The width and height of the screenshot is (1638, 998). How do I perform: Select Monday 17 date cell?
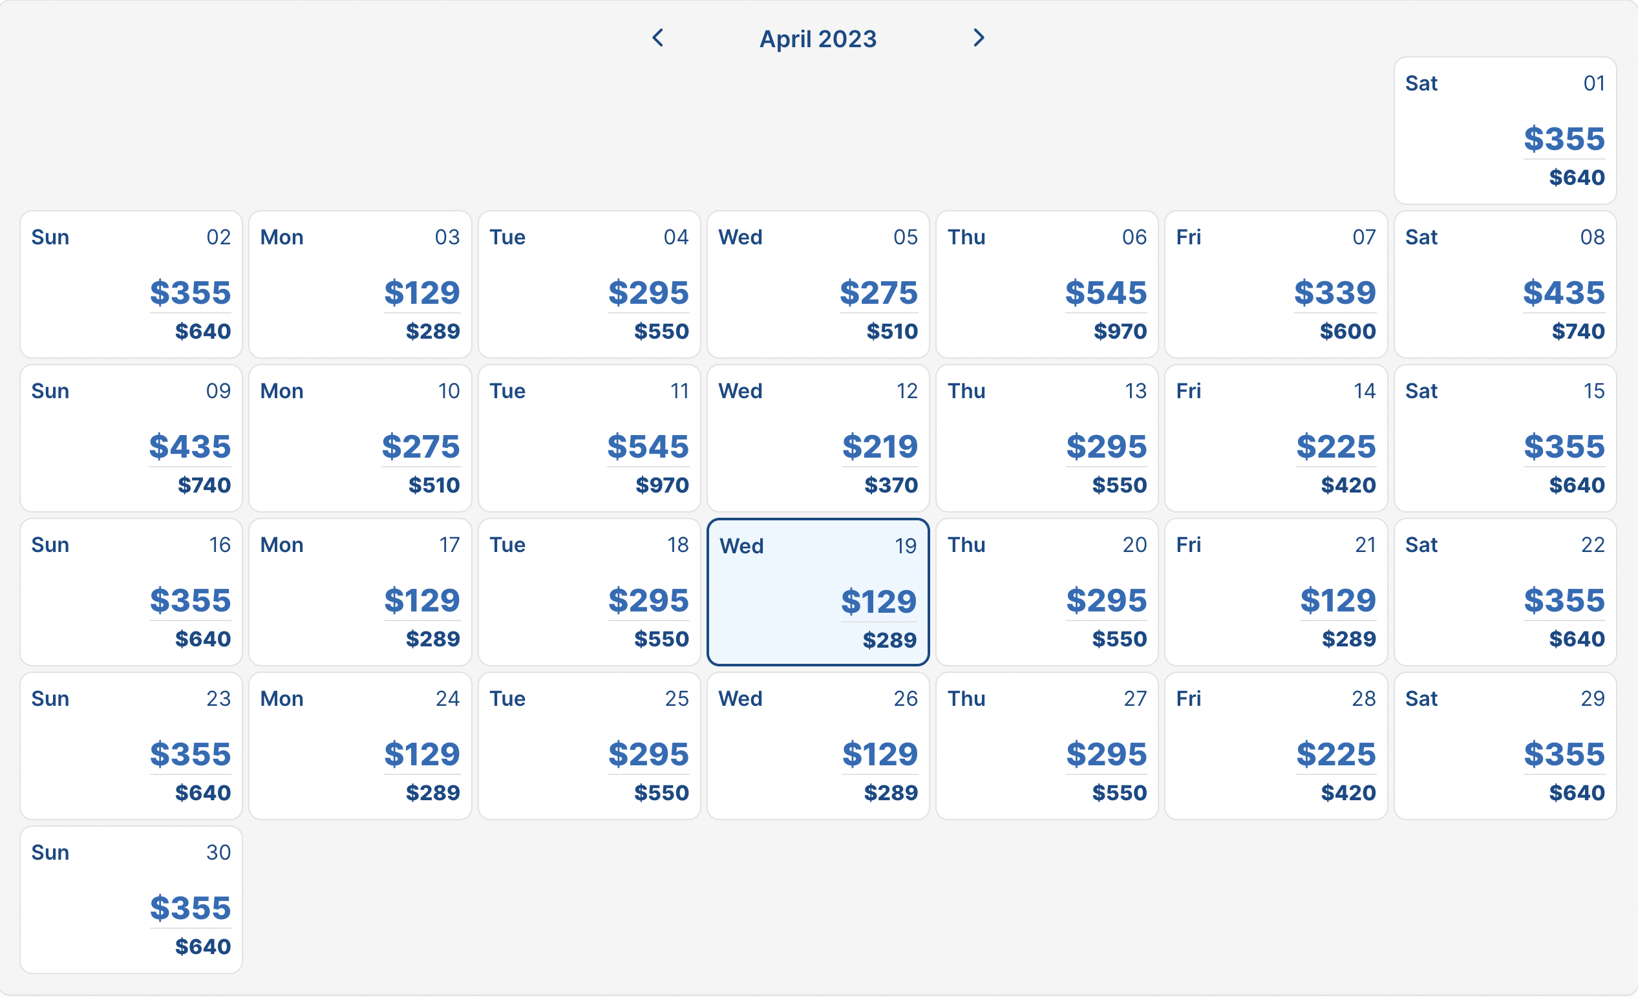[x=359, y=591]
